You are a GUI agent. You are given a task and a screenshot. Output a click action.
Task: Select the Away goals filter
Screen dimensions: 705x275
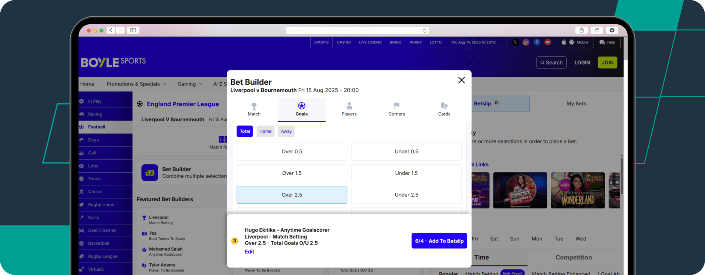pos(286,131)
